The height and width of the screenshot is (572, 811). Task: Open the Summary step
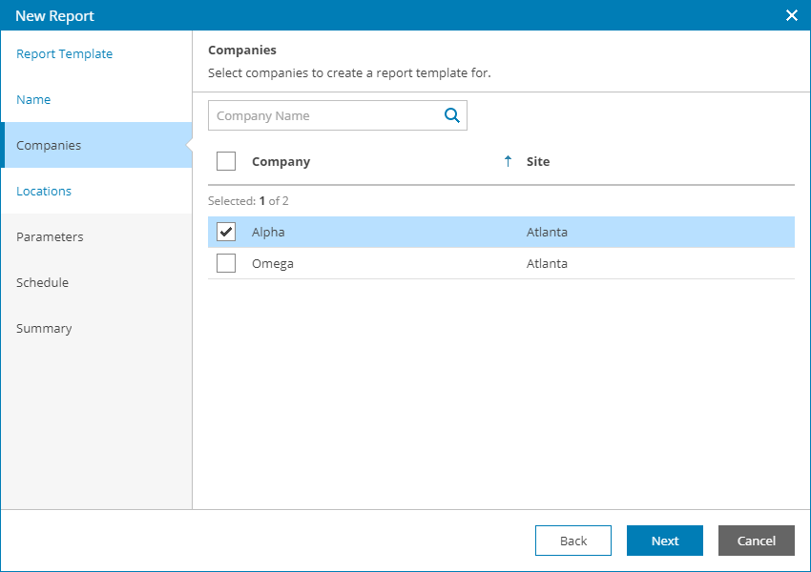point(44,329)
